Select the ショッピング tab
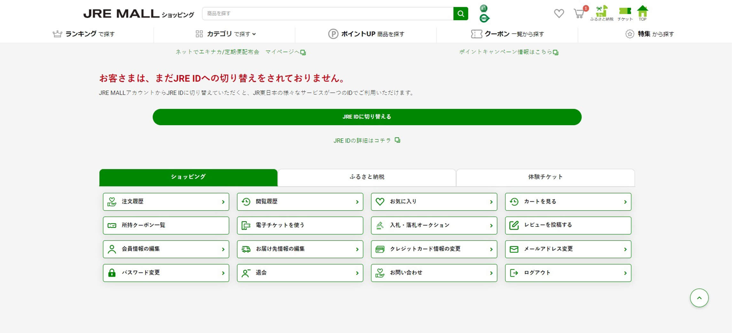Image resolution: width=732 pixels, height=333 pixels. (188, 177)
